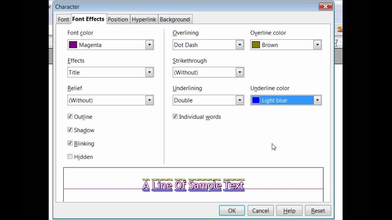
Task: Enable the Hidden checkbox
Action: (x=70, y=156)
